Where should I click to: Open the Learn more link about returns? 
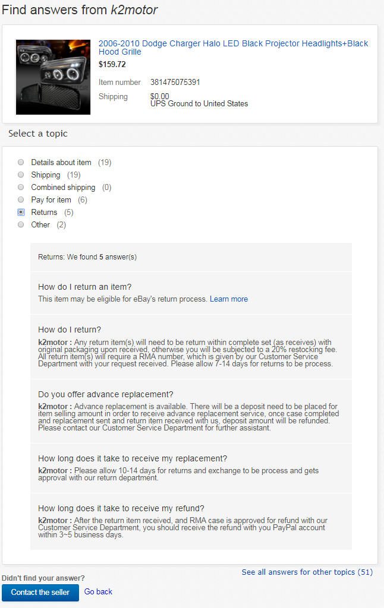tap(229, 299)
